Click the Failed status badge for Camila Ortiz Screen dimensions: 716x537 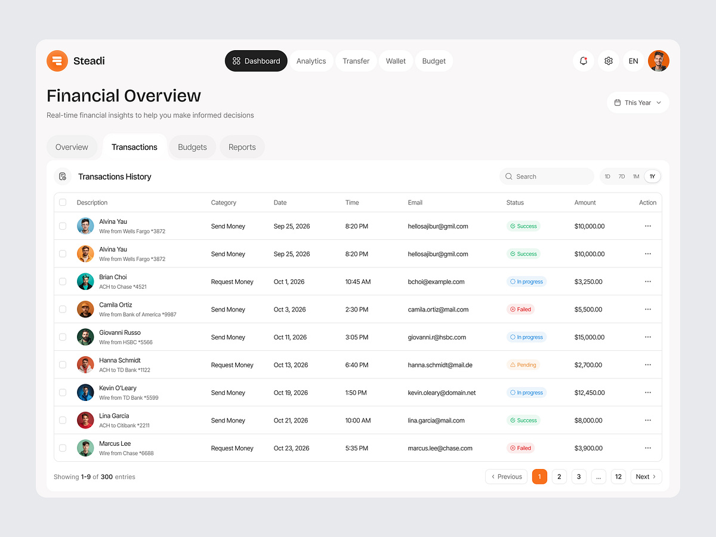point(520,309)
